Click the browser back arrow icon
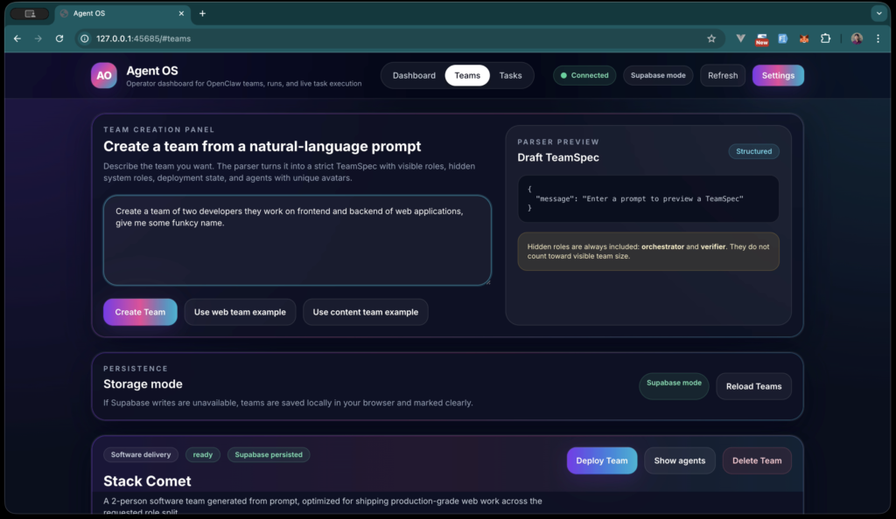Image resolution: width=896 pixels, height=519 pixels. (17, 38)
